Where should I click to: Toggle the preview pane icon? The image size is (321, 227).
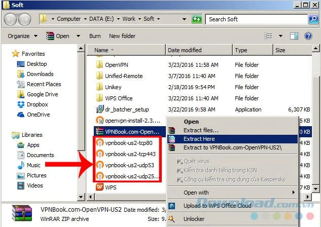(294, 36)
